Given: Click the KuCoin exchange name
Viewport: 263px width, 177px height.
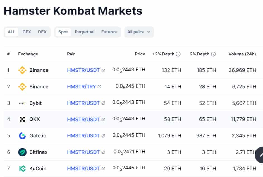Looking at the screenshot, I should [38, 168].
